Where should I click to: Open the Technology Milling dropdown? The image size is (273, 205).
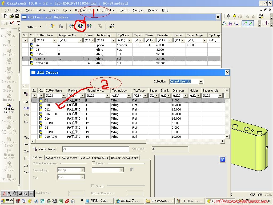point(83,170)
